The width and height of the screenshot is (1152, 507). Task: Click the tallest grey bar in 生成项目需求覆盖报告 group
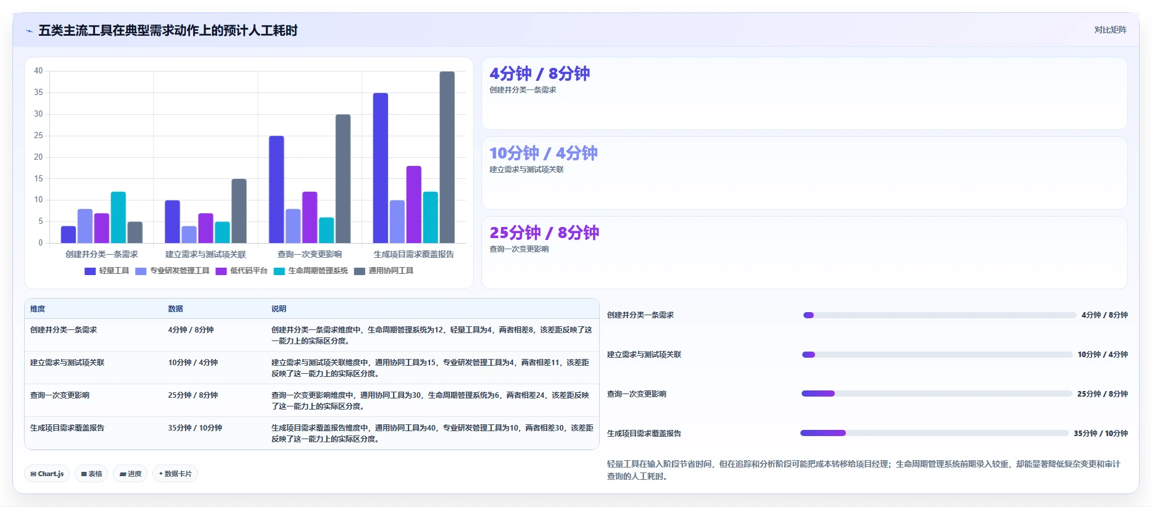point(447,157)
